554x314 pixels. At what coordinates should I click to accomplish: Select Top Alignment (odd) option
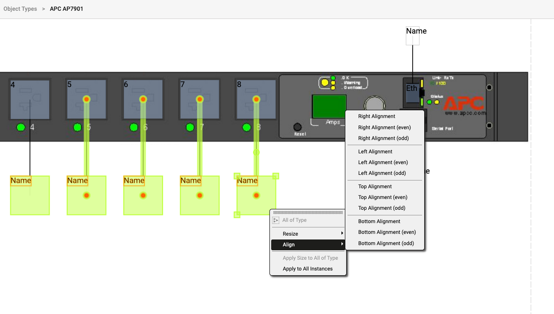pos(382,208)
